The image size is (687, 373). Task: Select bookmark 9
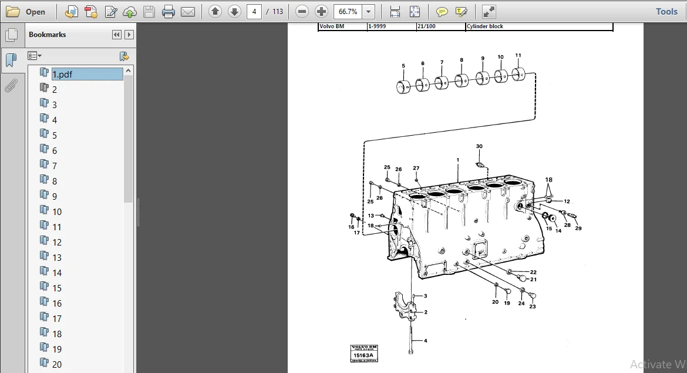[x=55, y=196]
